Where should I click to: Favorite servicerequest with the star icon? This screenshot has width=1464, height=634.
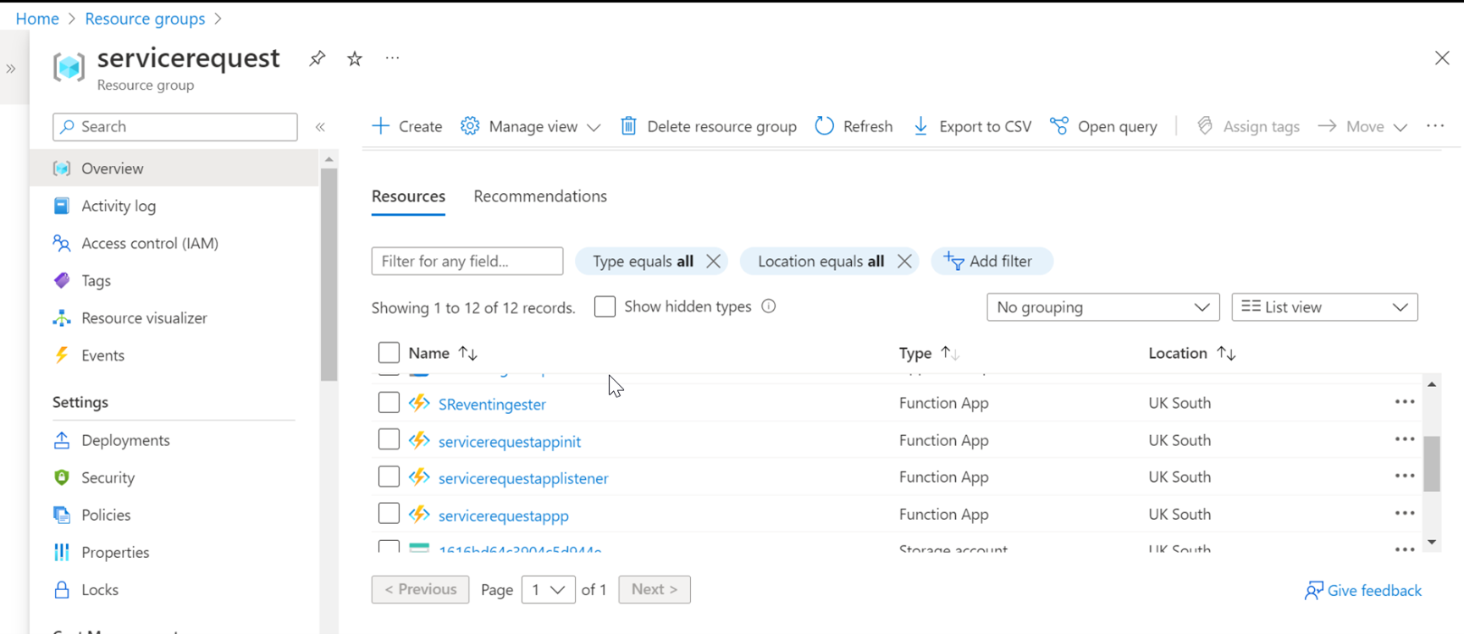pos(355,58)
